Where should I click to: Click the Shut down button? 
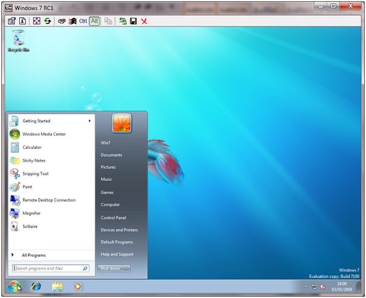tap(110, 268)
